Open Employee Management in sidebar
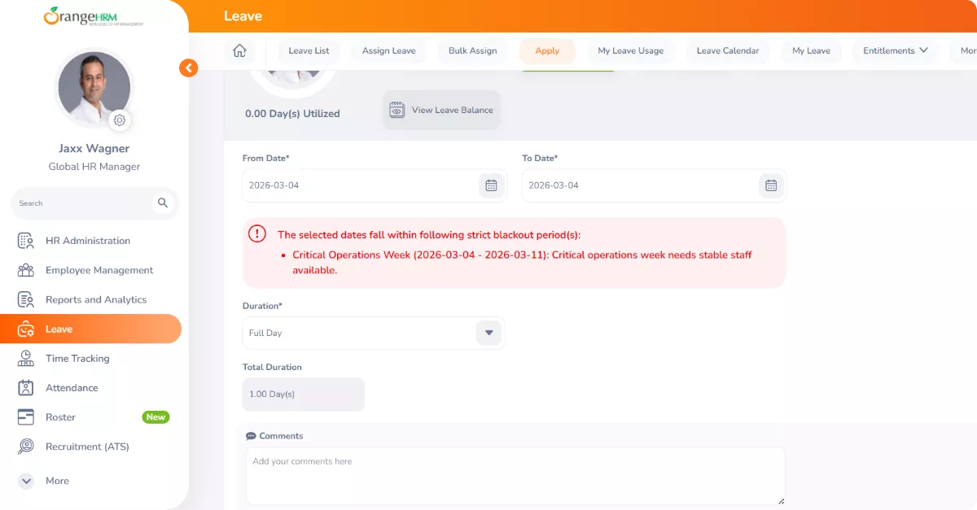 (99, 270)
